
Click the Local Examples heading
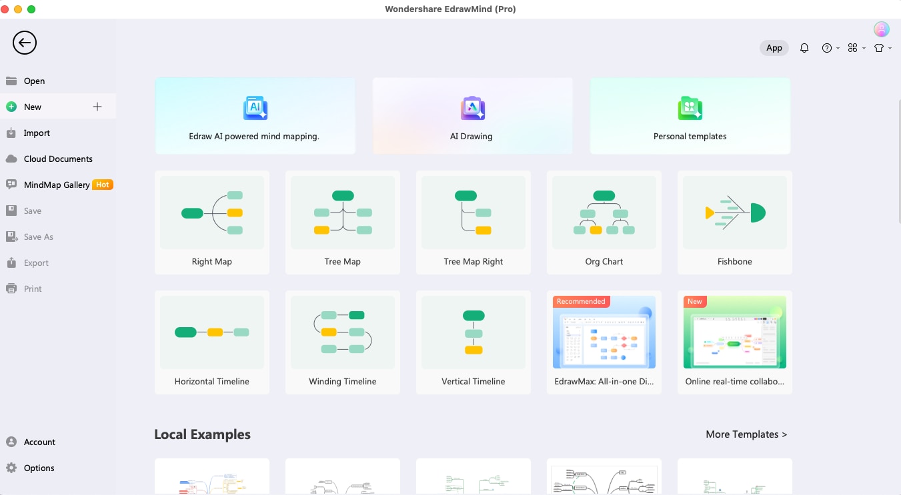(x=203, y=434)
